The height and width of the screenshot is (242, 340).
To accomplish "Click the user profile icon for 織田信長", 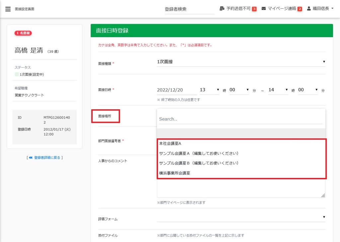I will coord(309,9).
